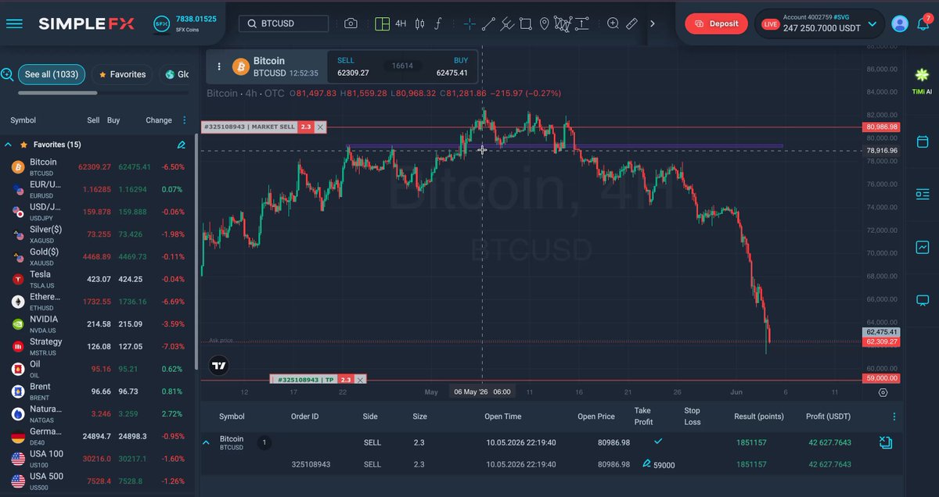Select Tesla TSLA.US row
The width and height of the screenshot is (939, 497).
(x=98, y=279)
